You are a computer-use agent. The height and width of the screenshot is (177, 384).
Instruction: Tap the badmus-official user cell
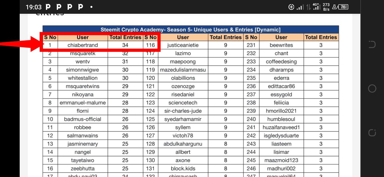pyautogui.click(x=82, y=119)
